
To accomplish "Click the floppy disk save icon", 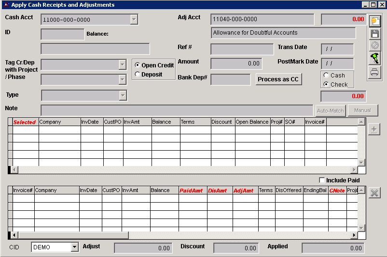I will pos(375,34).
